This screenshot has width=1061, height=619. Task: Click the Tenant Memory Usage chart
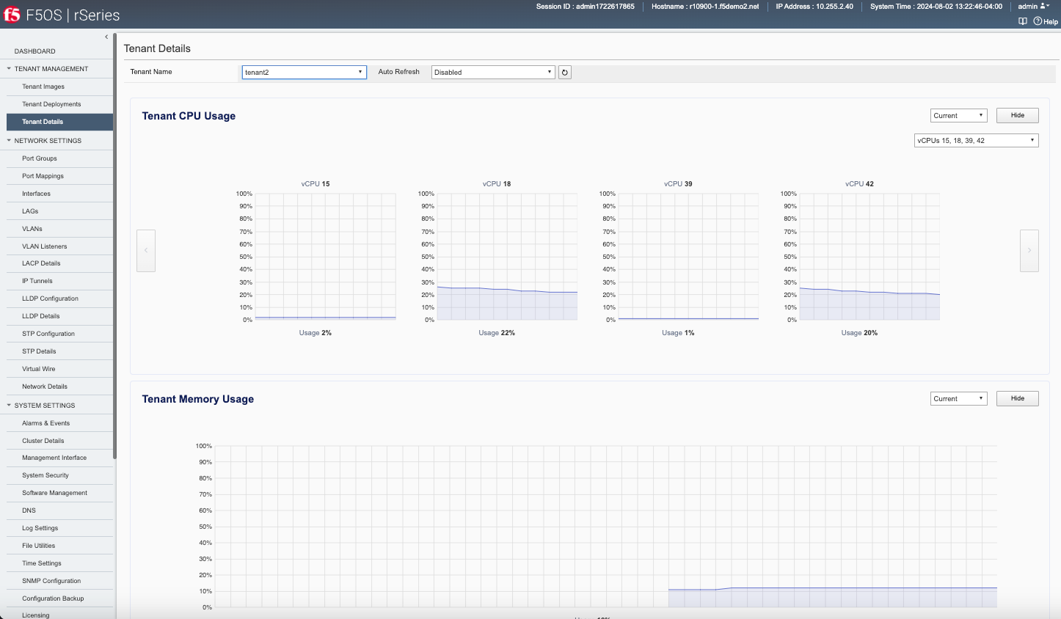click(605, 527)
